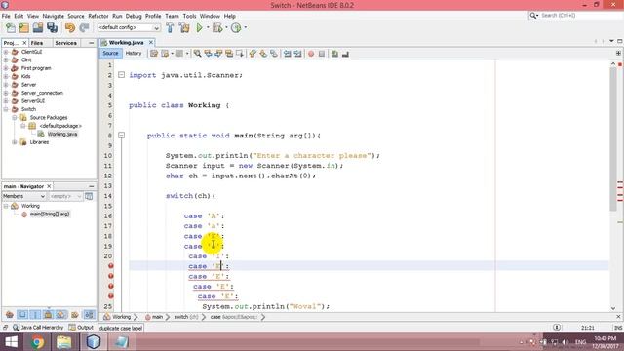Click the Uncomment selected lines icon
The width and height of the screenshot is (624, 351).
345,54
